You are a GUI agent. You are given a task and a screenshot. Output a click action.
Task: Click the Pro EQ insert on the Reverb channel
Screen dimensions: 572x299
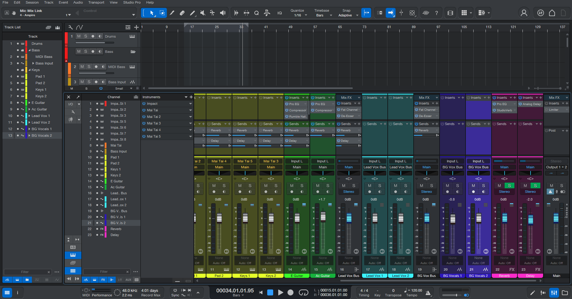pyautogui.click(x=503, y=104)
